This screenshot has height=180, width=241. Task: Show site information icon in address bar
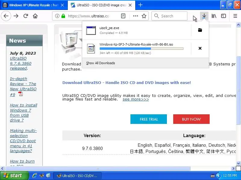57,16
